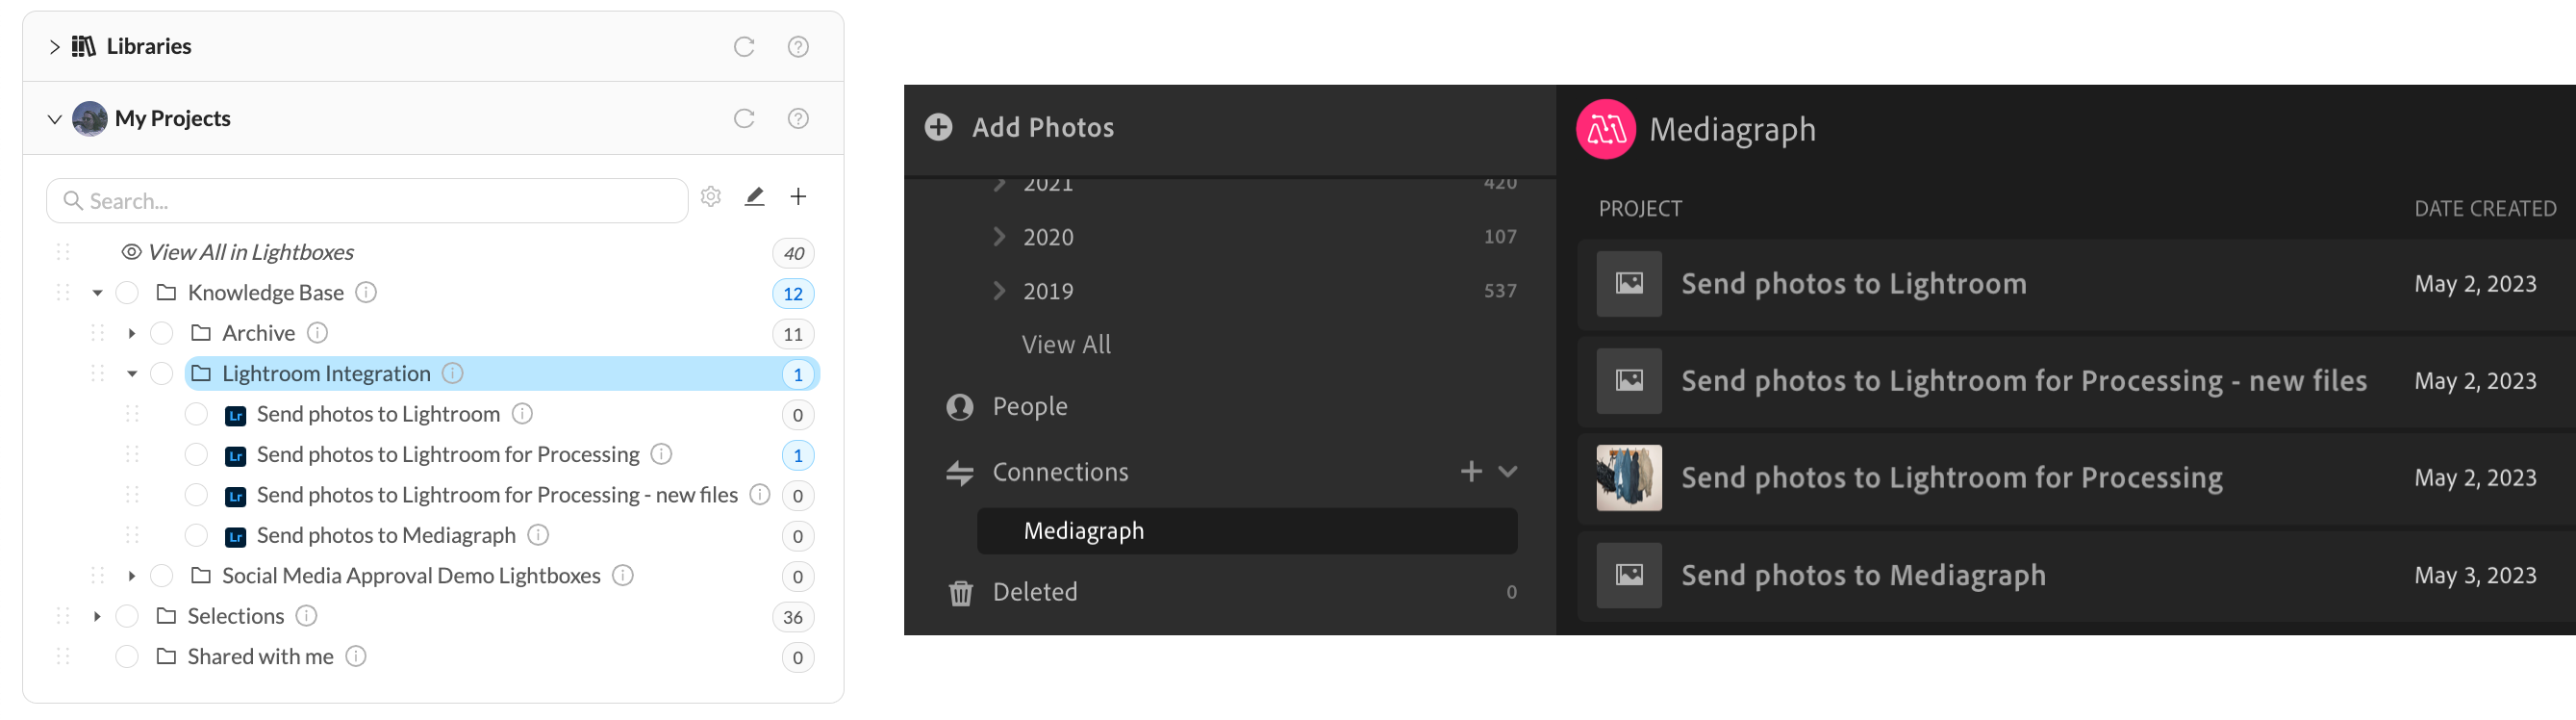Collapse the My Projects section header
The image size is (2576, 720).
(55, 118)
